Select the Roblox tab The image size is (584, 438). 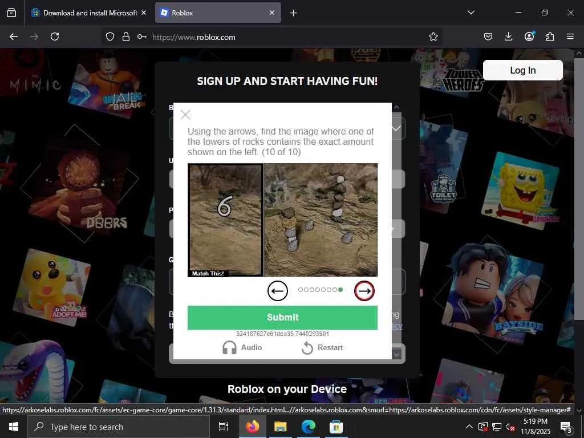pyautogui.click(x=218, y=13)
